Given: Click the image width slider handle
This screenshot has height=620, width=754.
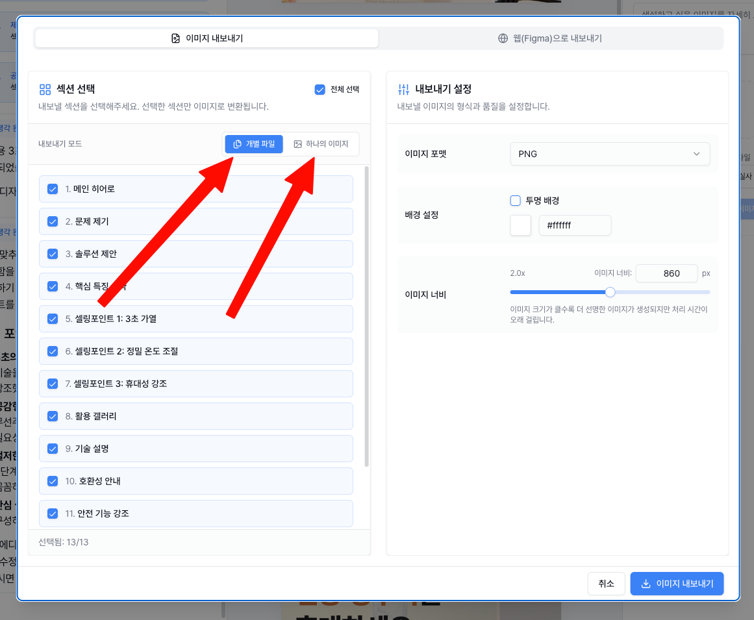Looking at the screenshot, I should [x=610, y=292].
